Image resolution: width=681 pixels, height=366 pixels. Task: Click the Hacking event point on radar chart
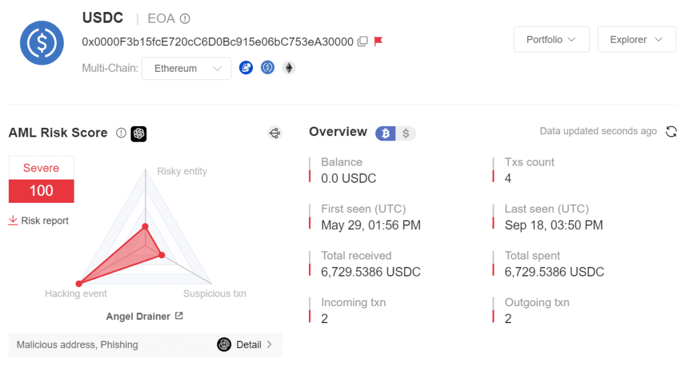[79, 283]
